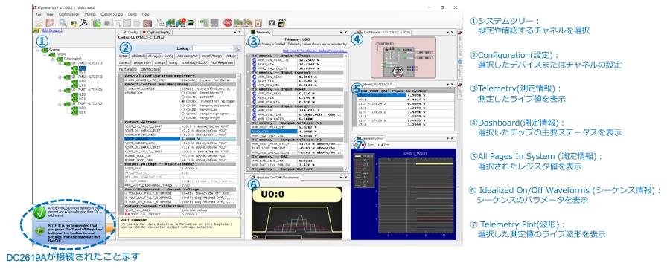This screenshot has height=269, width=670.
Task: Click the search icon beside Lookup field
Action: tap(237, 48)
